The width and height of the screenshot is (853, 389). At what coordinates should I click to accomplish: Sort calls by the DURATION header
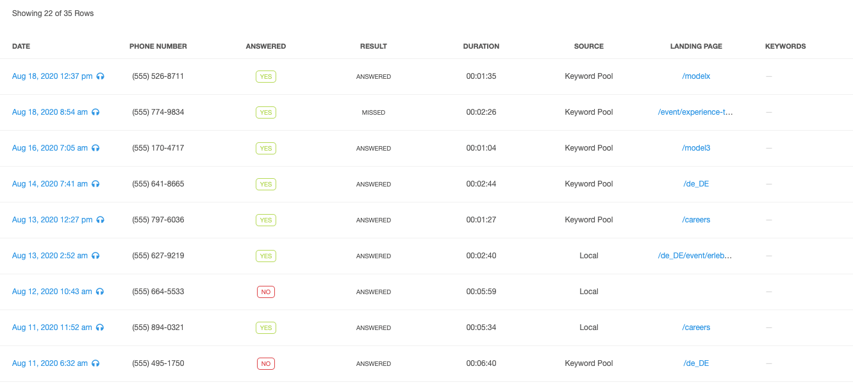tap(481, 46)
